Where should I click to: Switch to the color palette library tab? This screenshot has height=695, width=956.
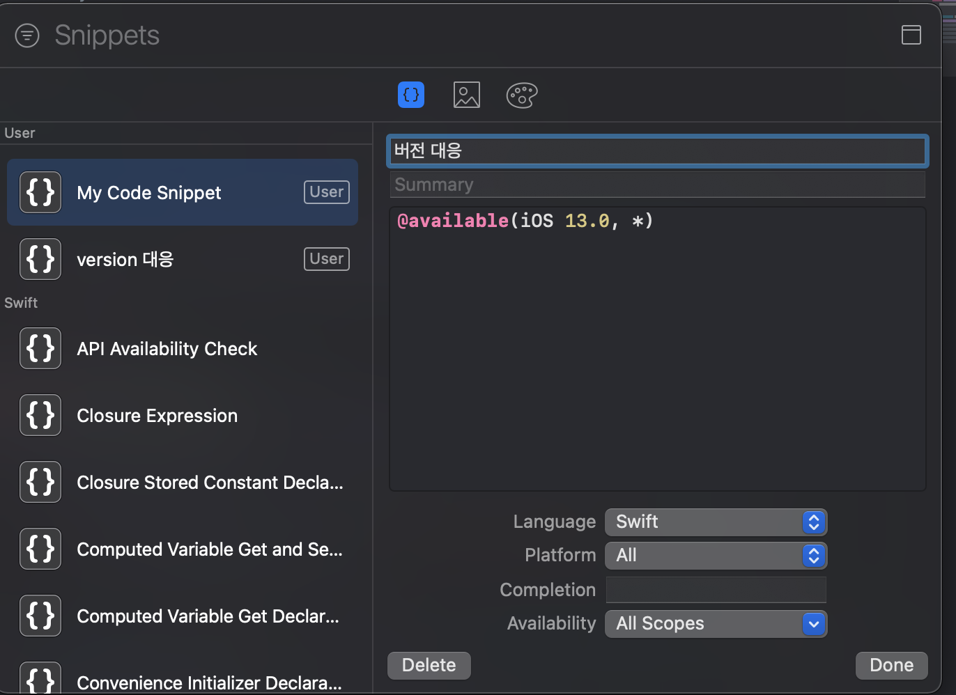tap(522, 95)
